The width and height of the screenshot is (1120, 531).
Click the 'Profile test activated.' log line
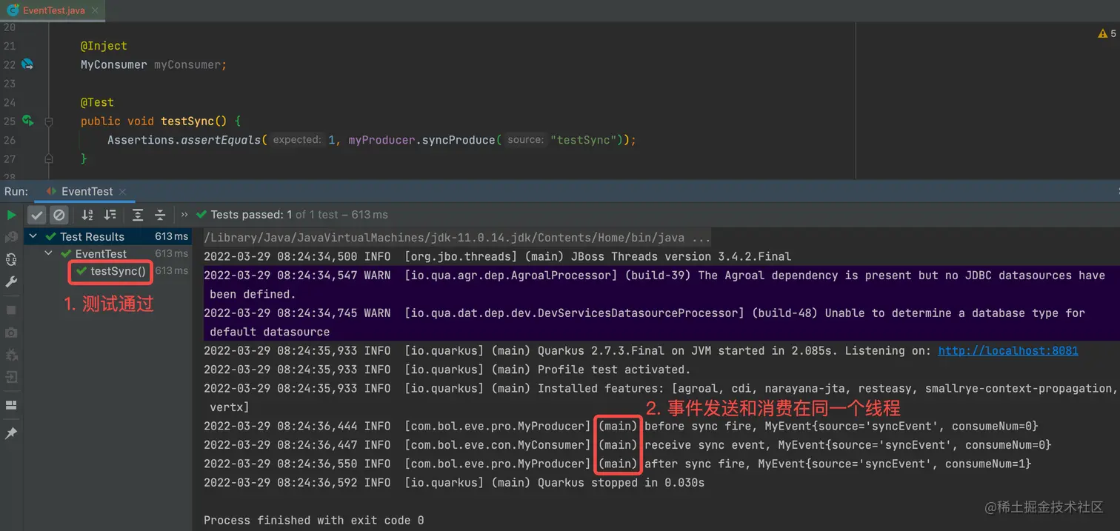point(447,370)
